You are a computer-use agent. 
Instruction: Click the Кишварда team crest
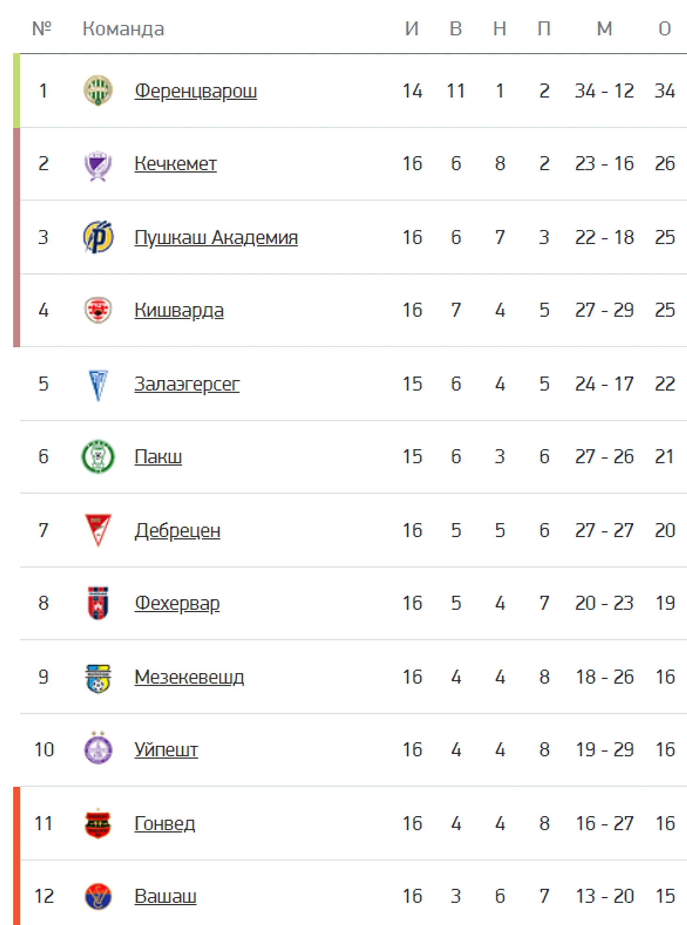98,310
